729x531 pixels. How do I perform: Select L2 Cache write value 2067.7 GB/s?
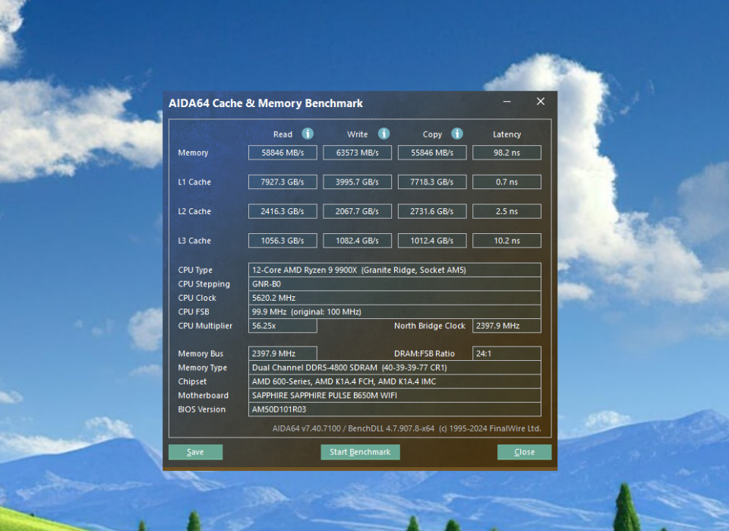(x=358, y=211)
